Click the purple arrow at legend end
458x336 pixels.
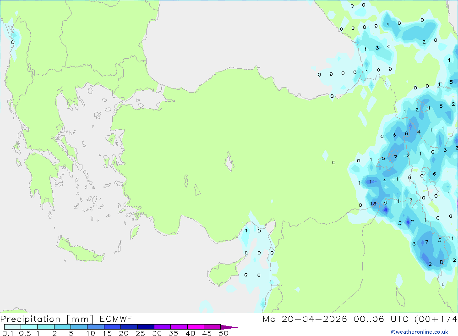[x=229, y=327]
